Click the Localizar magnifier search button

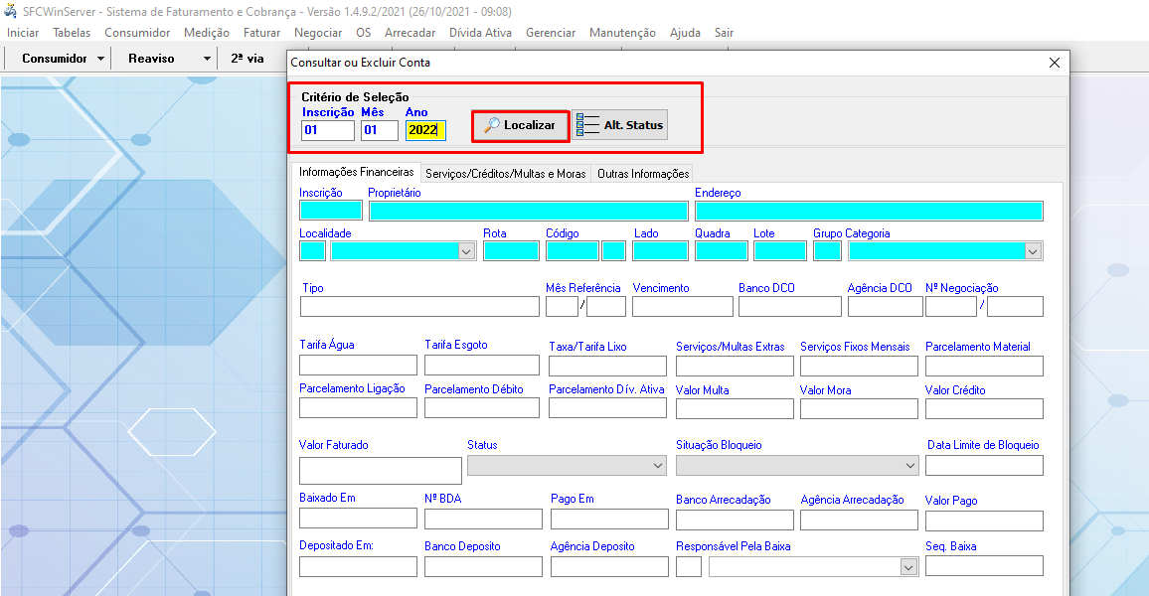tap(520, 125)
